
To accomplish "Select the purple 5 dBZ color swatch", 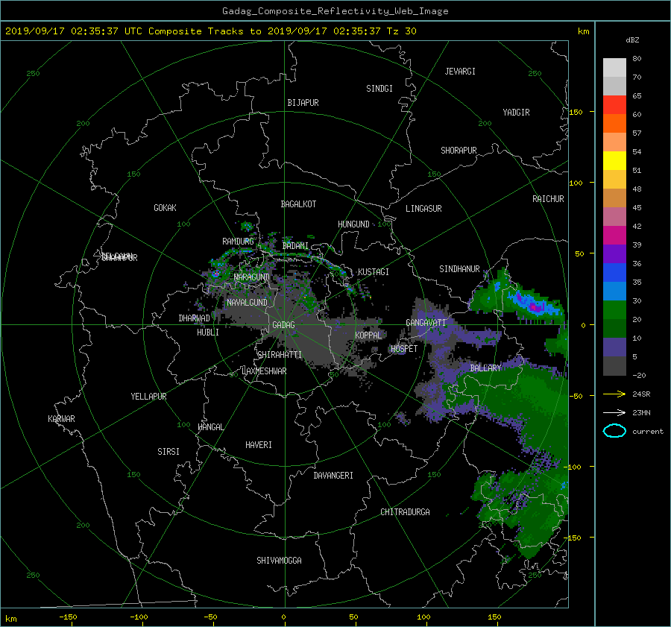I will click(614, 347).
